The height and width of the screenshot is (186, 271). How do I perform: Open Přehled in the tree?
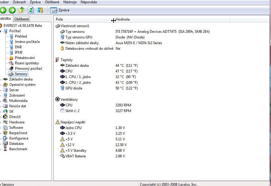point(21,36)
